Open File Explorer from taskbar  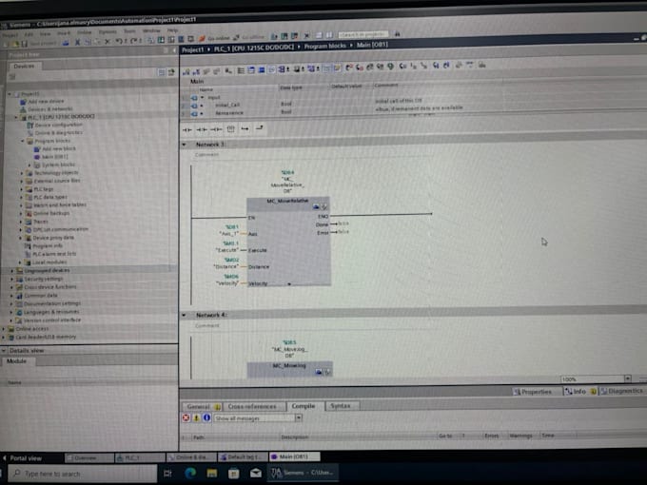[212, 473]
